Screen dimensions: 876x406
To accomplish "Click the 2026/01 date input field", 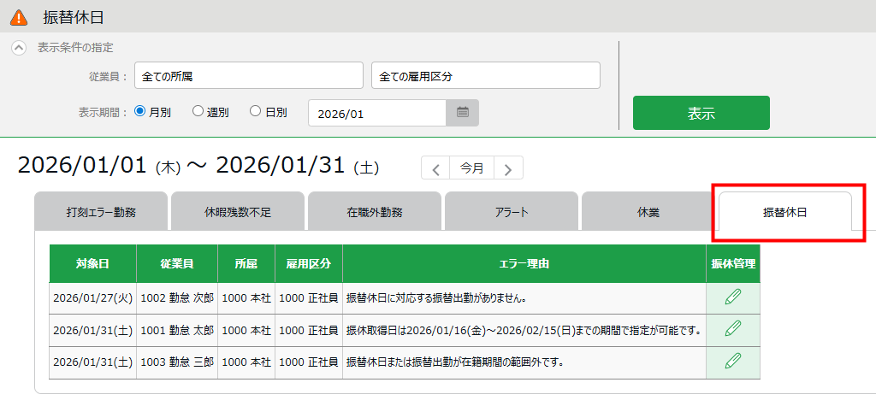I will [376, 112].
